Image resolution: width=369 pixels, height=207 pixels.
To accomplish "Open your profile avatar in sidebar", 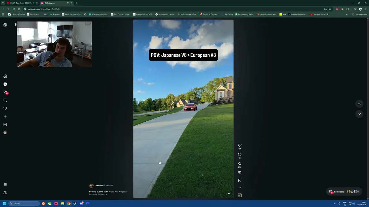I will (x=5, y=133).
